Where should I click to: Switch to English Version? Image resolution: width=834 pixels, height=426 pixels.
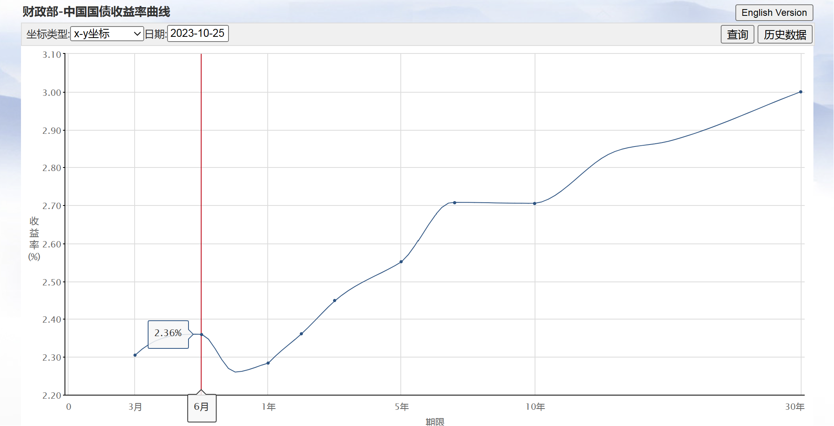coord(774,13)
